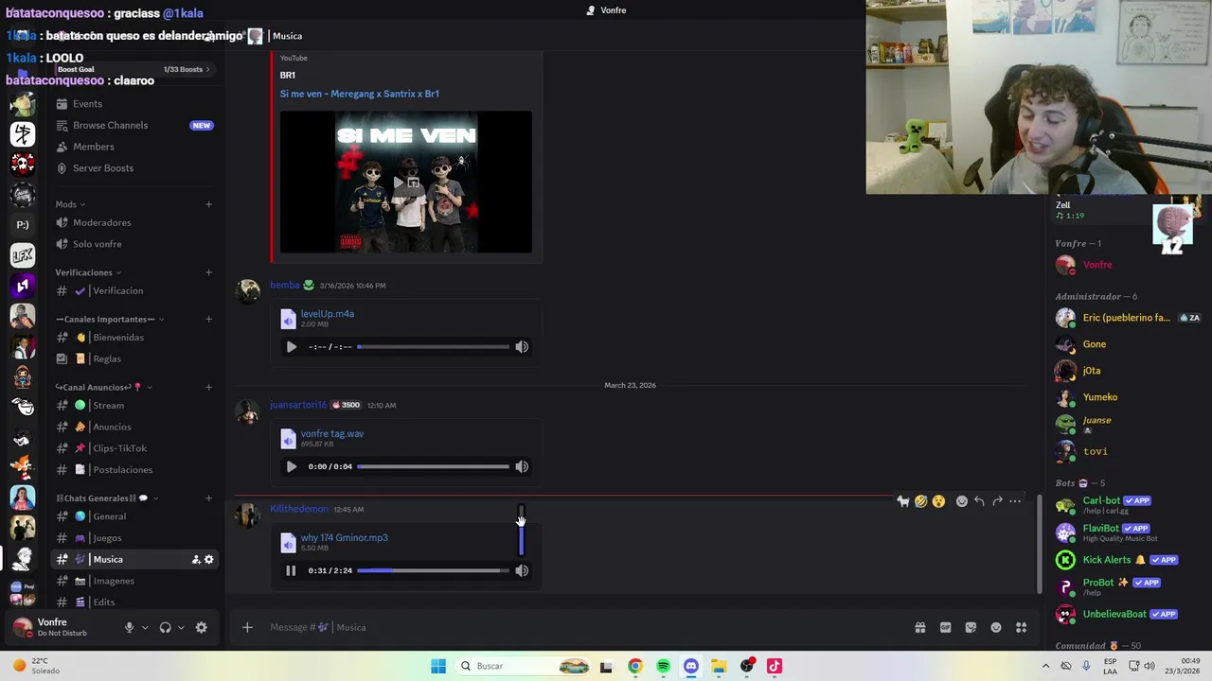Open the levelUp.m4a file link

(x=327, y=314)
